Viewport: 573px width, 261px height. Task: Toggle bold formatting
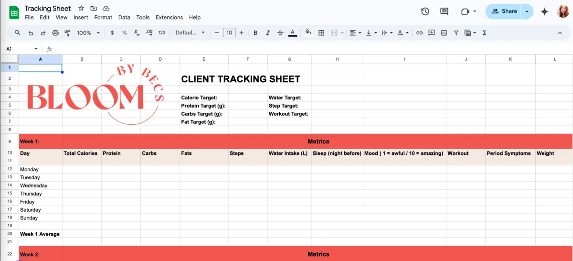click(255, 33)
